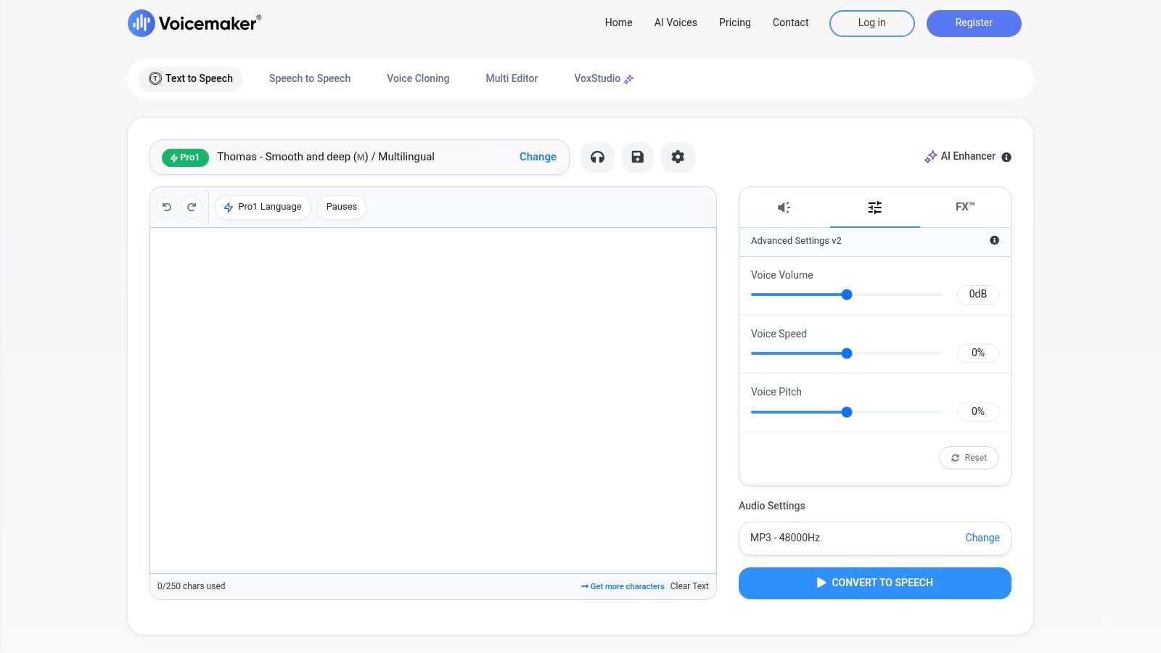Viewport: 1161px width, 653px height.
Task: Switch to Speech to Speech tab
Action: click(310, 78)
